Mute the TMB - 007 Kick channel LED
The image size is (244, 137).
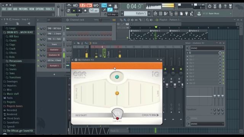point(38,29)
